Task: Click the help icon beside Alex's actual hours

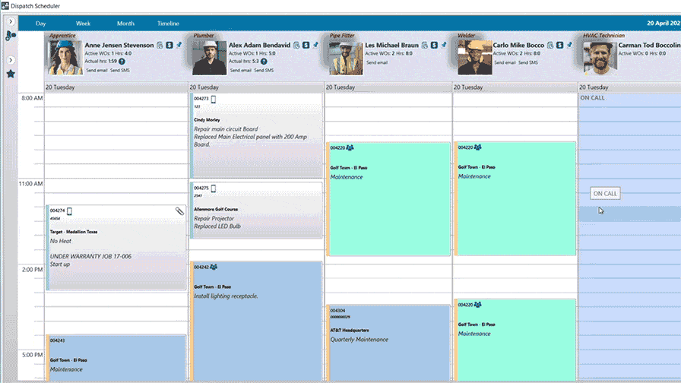Action: 264,62
